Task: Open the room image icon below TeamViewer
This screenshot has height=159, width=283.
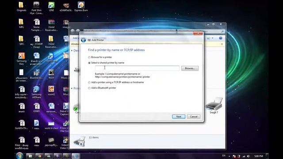Action: 51,74
